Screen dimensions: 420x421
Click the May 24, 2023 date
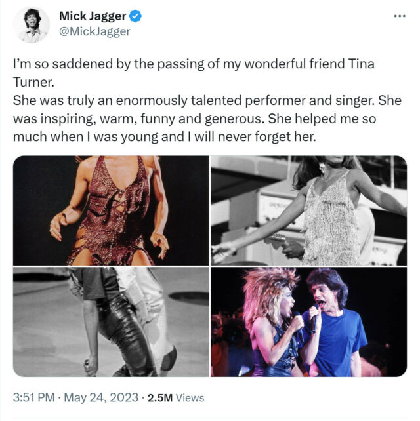click(x=101, y=397)
